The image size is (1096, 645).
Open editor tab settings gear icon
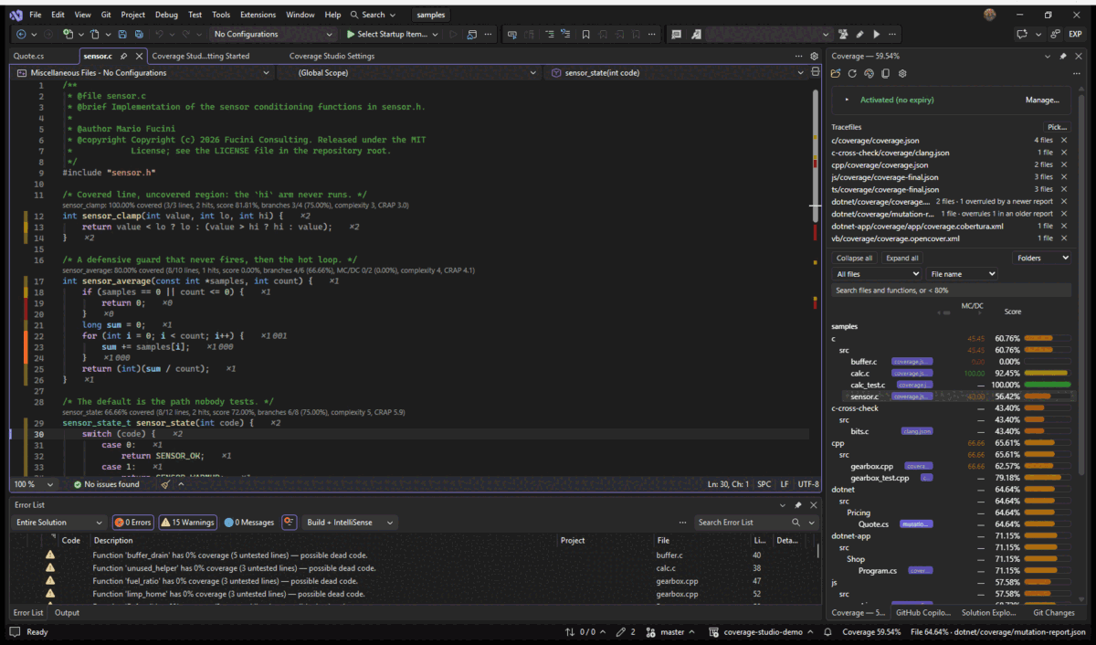pos(814,56)
